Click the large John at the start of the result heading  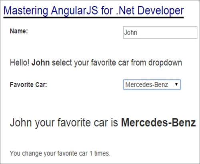point(21,122)
